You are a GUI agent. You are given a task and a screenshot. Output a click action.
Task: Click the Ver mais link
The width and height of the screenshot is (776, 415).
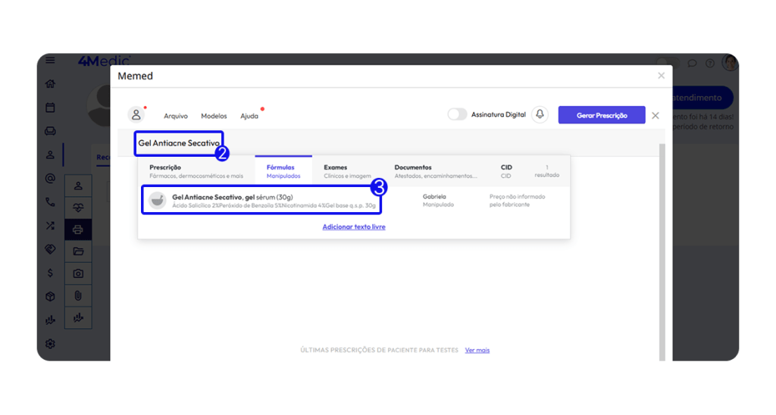click(x=477, y=350)
